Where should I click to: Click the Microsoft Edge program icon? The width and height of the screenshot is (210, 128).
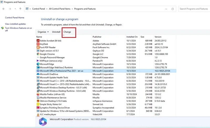click(x=38, y=64)
